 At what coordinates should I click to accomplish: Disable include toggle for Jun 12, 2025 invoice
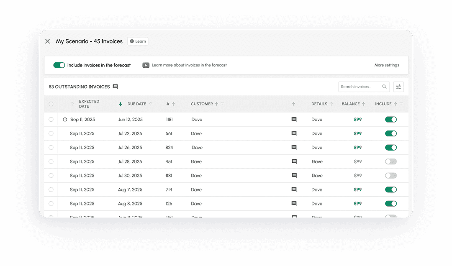(391, 119)
